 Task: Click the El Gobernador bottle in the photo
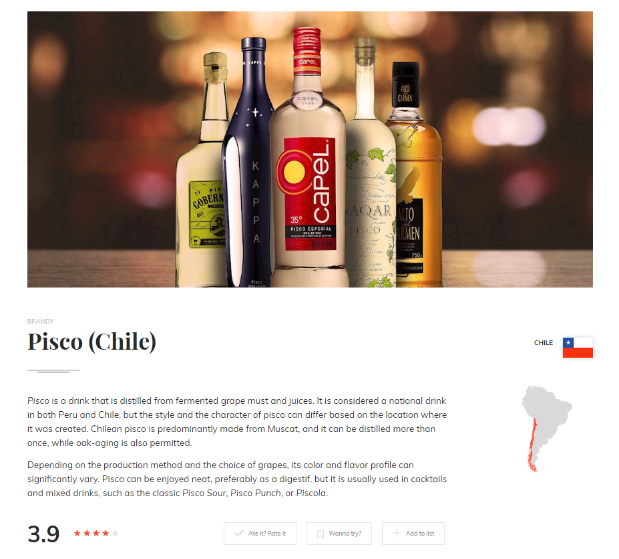pyautogui.click(x=203, y=170)
